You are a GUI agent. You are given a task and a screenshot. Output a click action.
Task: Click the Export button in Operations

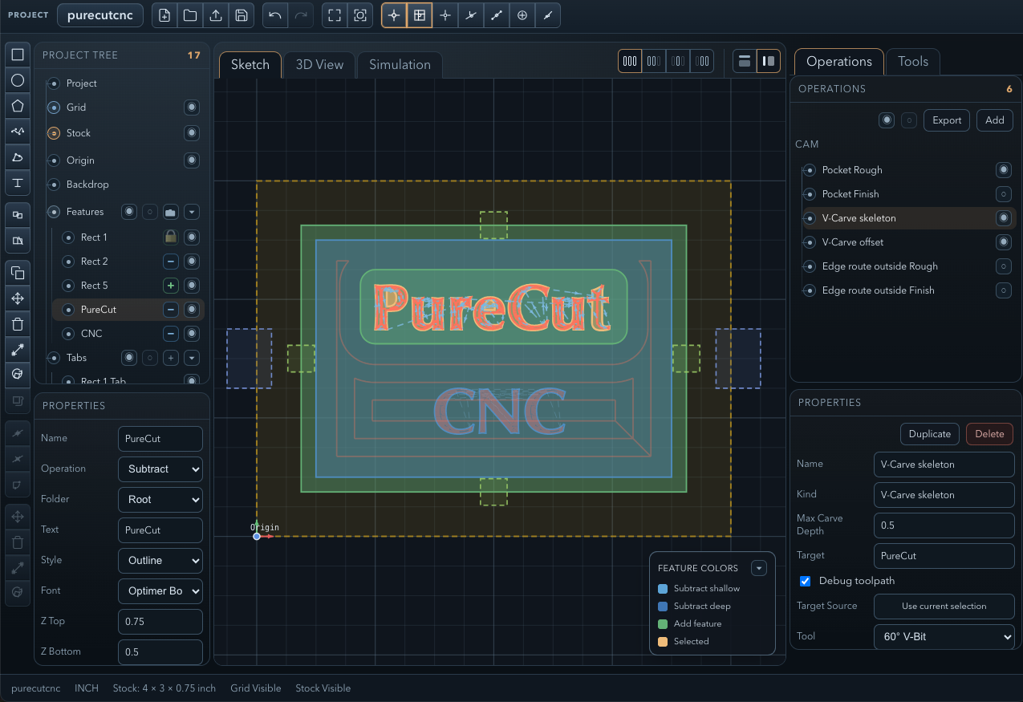click(946, 120)
